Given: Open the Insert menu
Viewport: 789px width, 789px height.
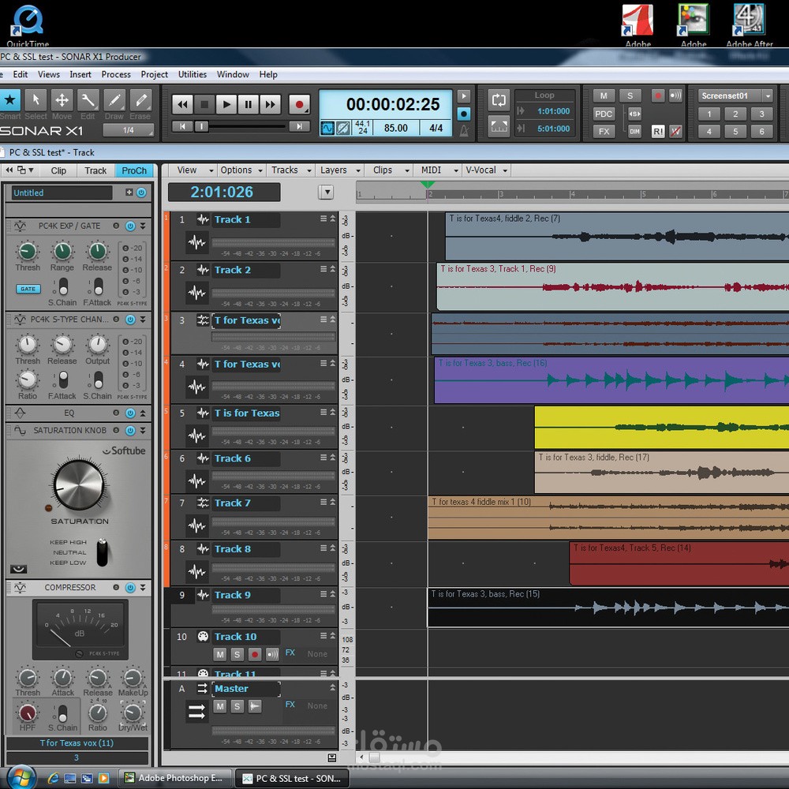Looking at the screenshot, I should (80, 74).
